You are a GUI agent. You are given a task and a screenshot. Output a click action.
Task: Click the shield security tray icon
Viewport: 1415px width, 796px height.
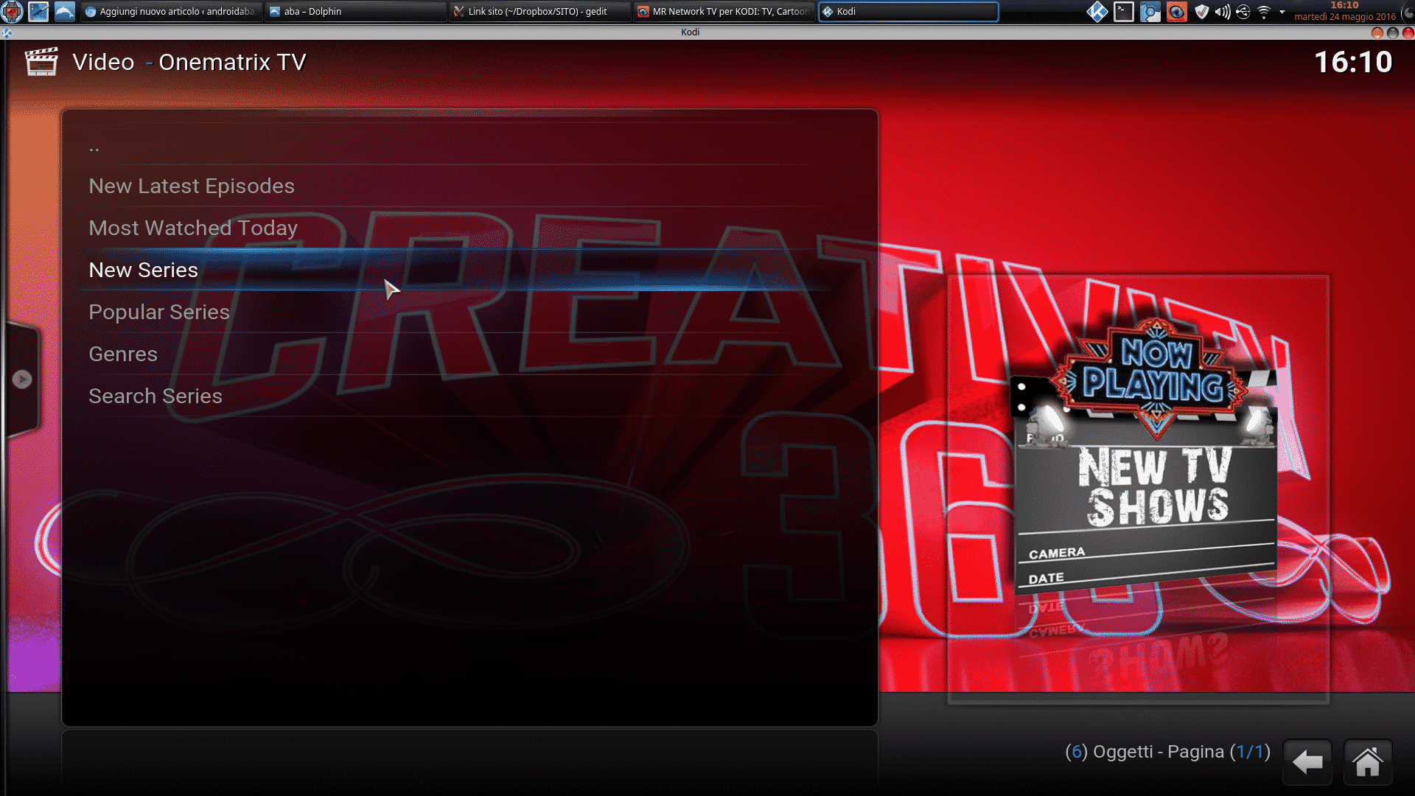(x=1202, y=11)
